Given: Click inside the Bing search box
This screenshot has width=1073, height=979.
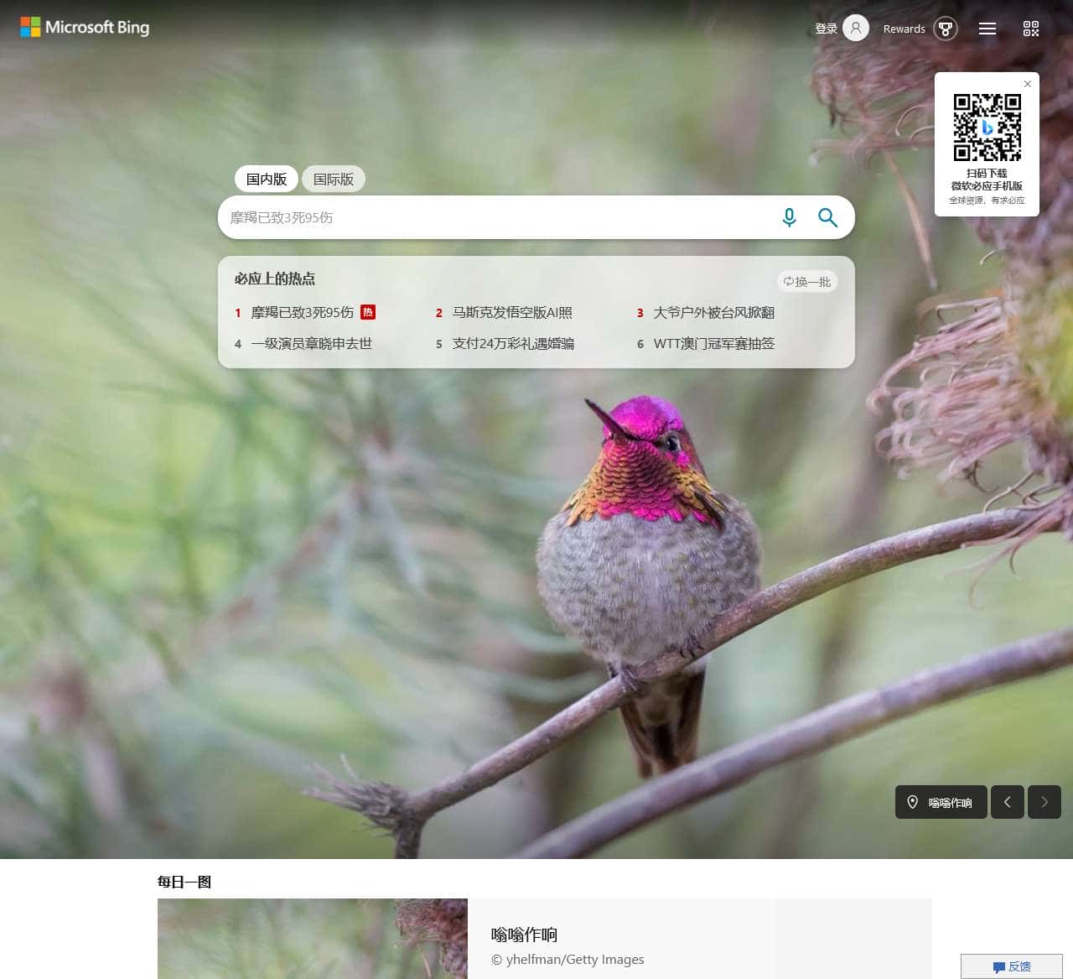Looking at the screenshot, I should click(499, 217).
